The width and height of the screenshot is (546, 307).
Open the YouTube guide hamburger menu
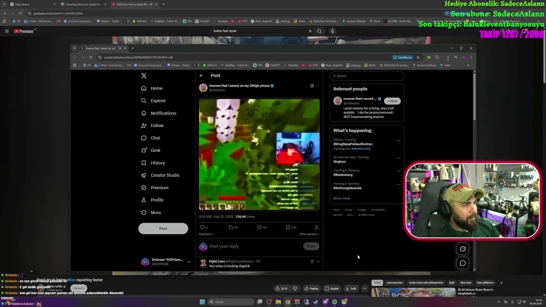tap(7, 31)
